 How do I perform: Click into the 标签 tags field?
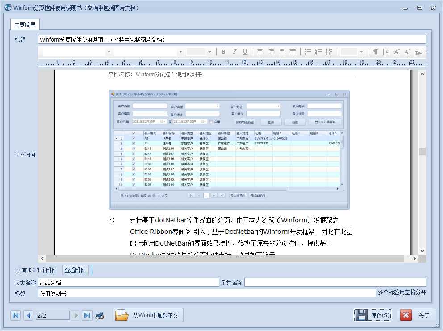[207, 293]
